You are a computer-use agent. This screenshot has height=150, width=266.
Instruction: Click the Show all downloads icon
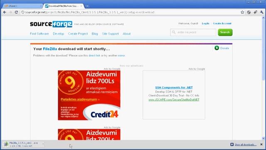click(232, 145)
